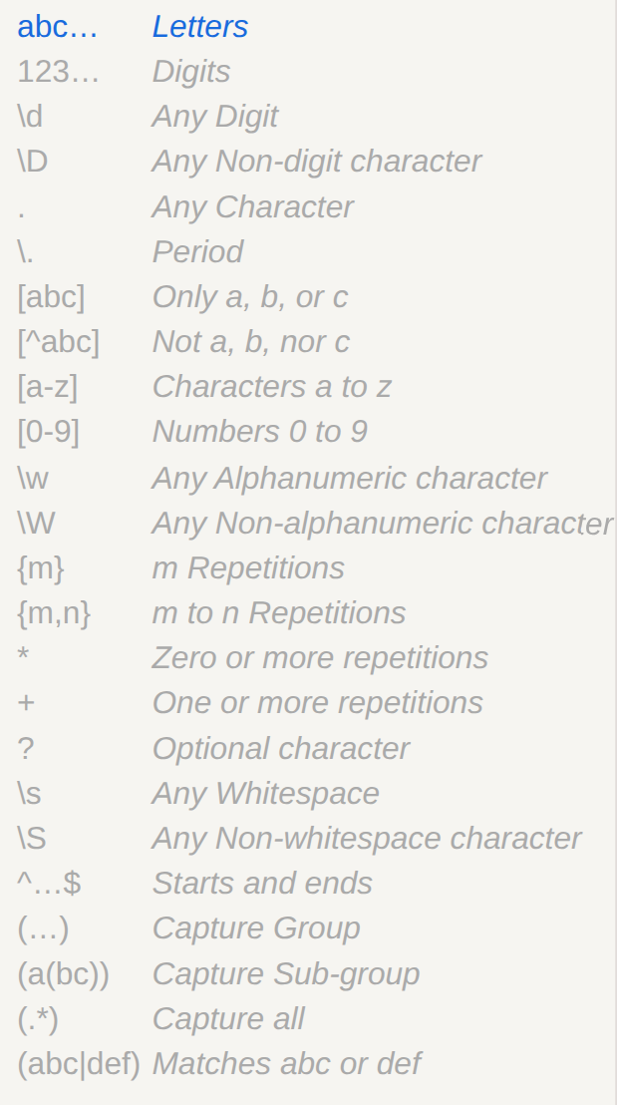Open the "Capture Group" lesson
The height and width of the screenshot is (1105, 617).
[x=255, y=928]
